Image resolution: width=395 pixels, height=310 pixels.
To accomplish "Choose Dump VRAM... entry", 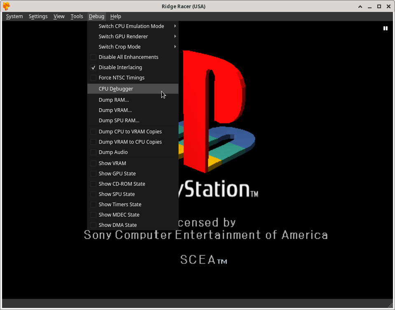I will [x=133, y=110].
